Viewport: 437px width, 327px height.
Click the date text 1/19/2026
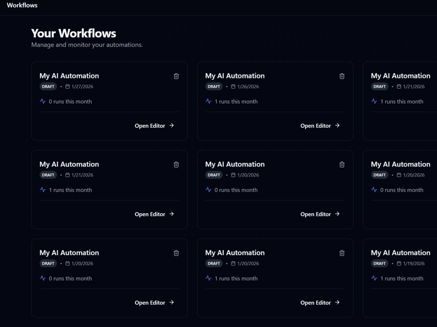click(414, 263)
